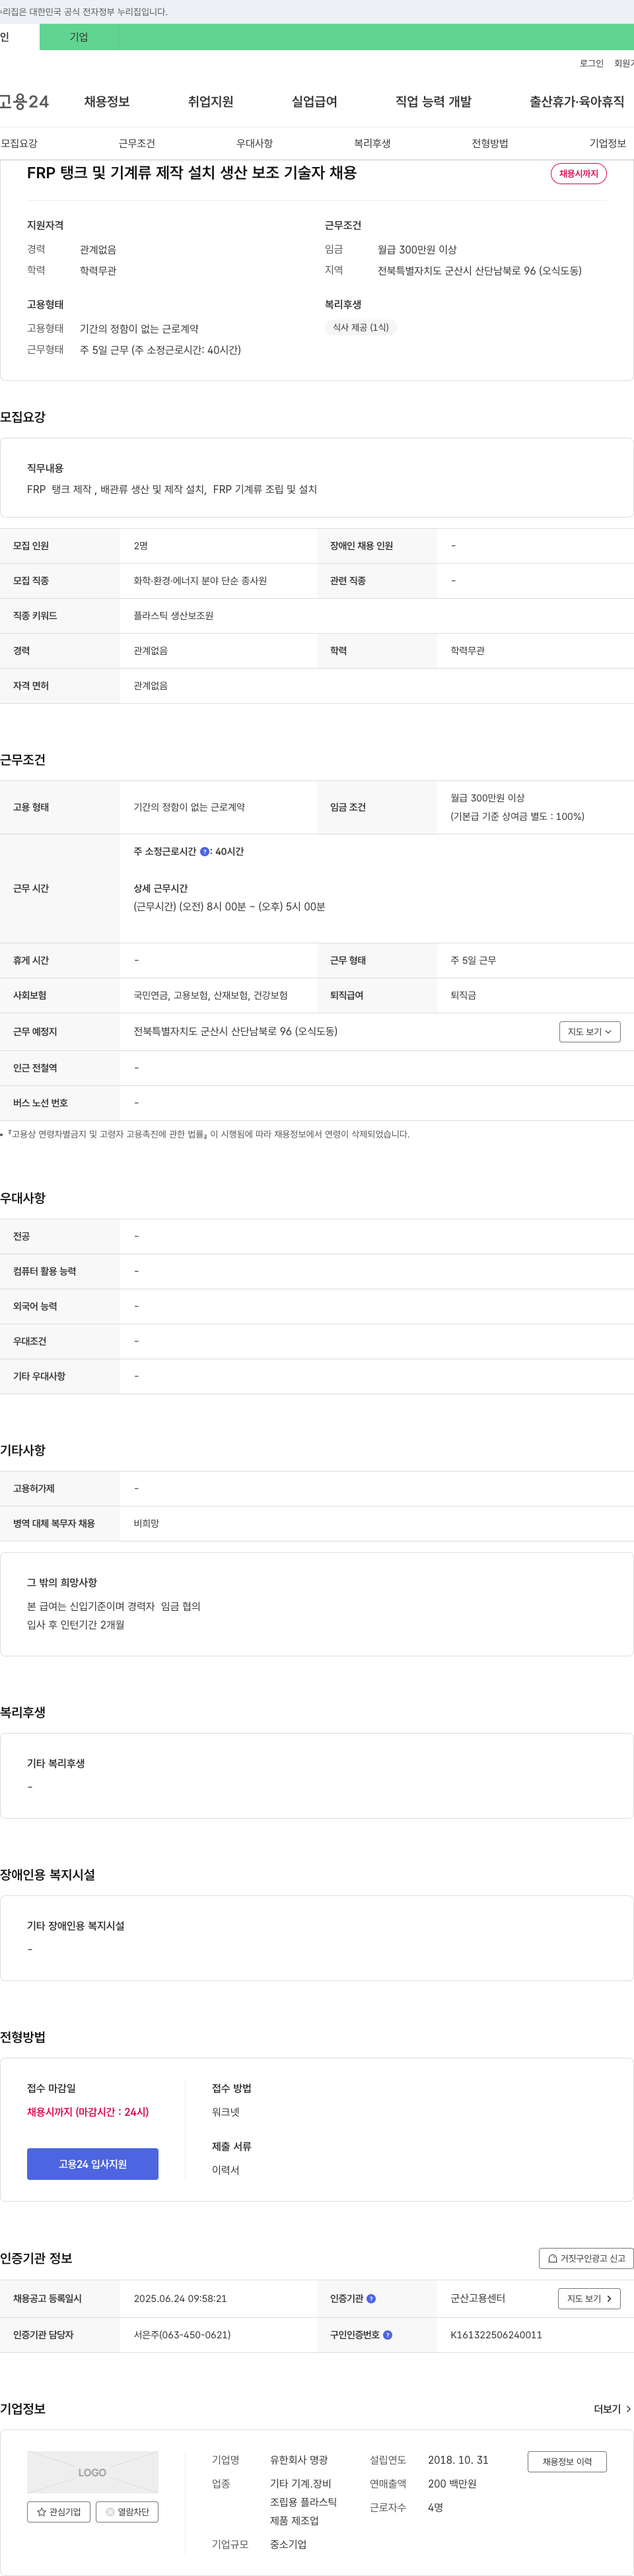
Task: Click the 채용시까지 deadline badge
Action: (x=578, y=173)
